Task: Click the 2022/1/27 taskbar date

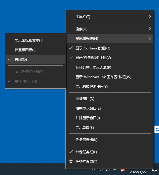Action: [x=138, y=172]
